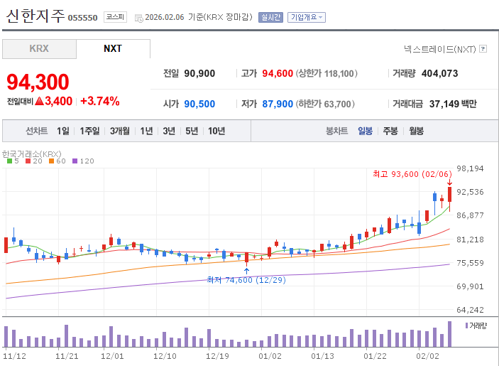Image resolution: width=499 pixels, height=366 pixels.
Task: Switch to the KRX tab
Action: (39, 49)
